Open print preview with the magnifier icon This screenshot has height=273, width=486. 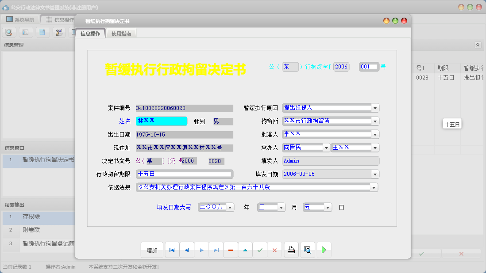[307, 250]
